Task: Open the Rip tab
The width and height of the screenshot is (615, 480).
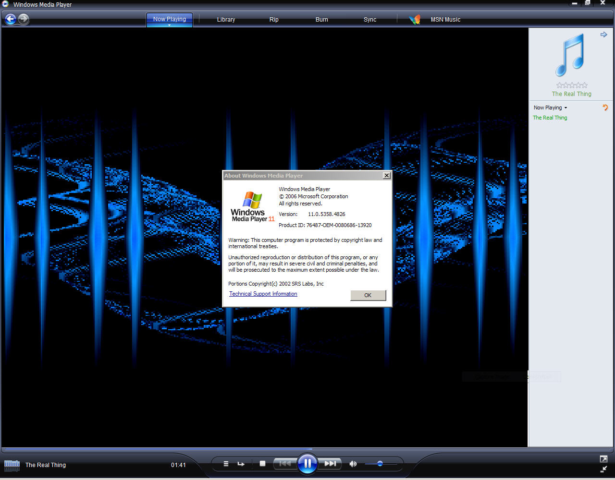Action: coord(274,20)
